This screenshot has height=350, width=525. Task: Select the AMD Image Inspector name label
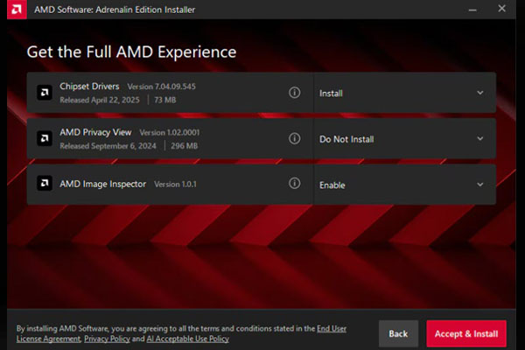pos(103,184)
